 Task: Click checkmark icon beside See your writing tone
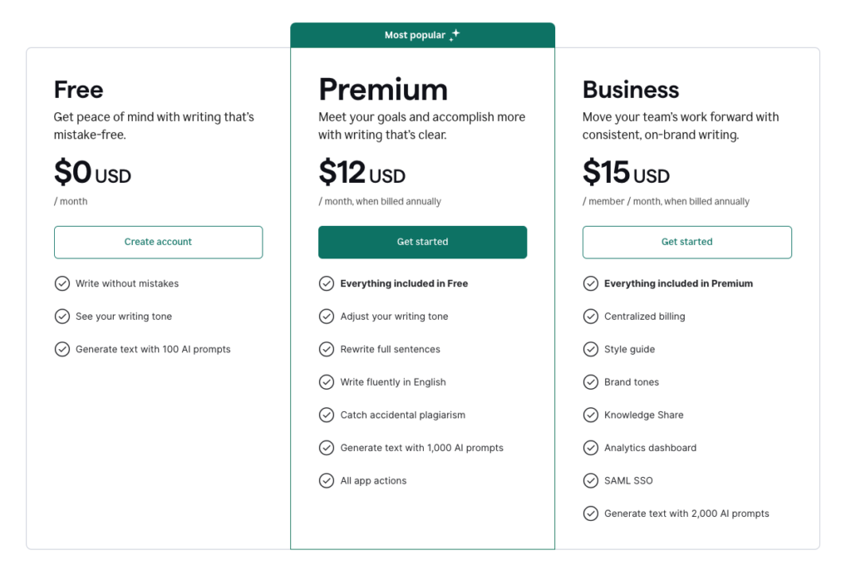(x=61, y=317)
